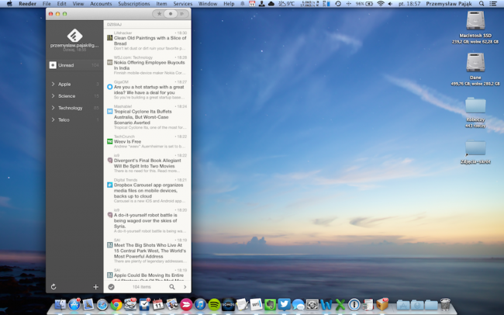Open GigaOM hot startup article

147,90
